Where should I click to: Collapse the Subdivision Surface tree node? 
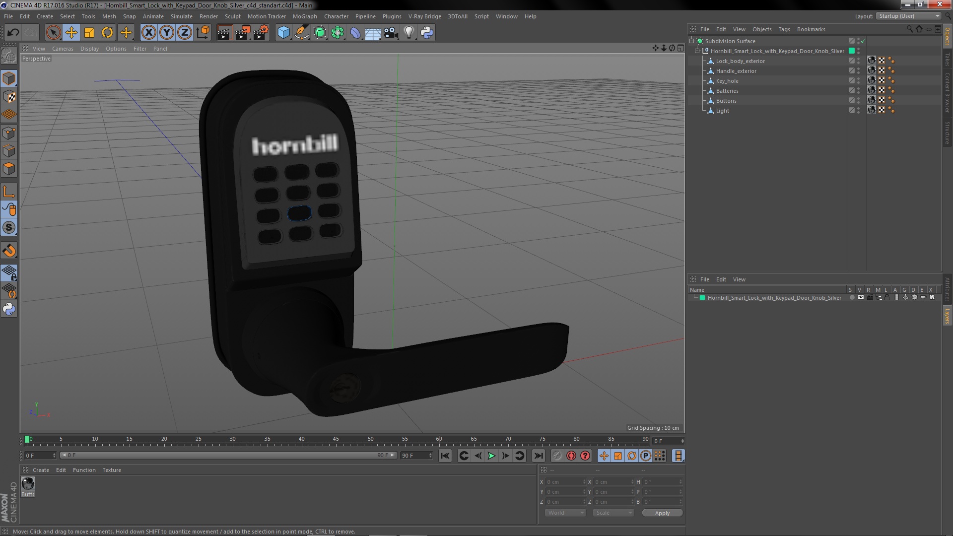point(692,41)
